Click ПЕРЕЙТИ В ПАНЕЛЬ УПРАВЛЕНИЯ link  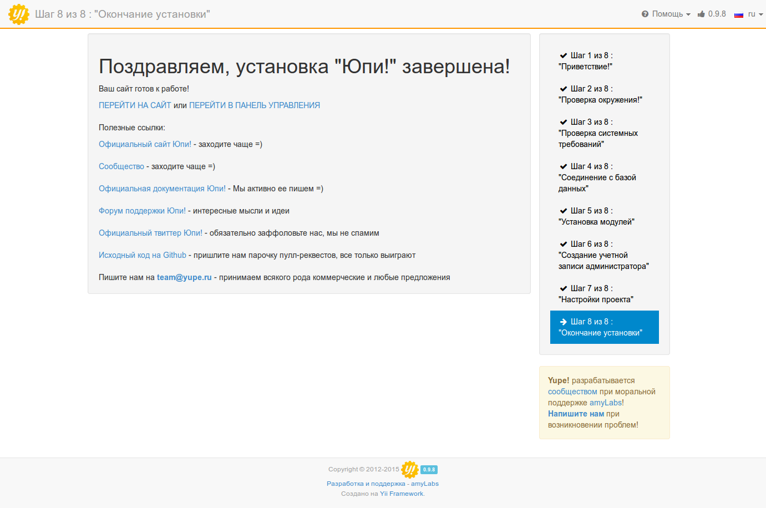tap(255, 105)
